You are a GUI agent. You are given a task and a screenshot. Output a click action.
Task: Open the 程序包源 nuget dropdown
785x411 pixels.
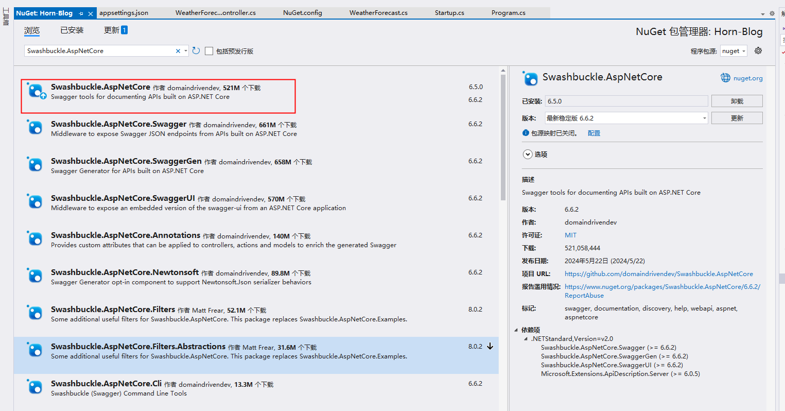coord(734,51)
